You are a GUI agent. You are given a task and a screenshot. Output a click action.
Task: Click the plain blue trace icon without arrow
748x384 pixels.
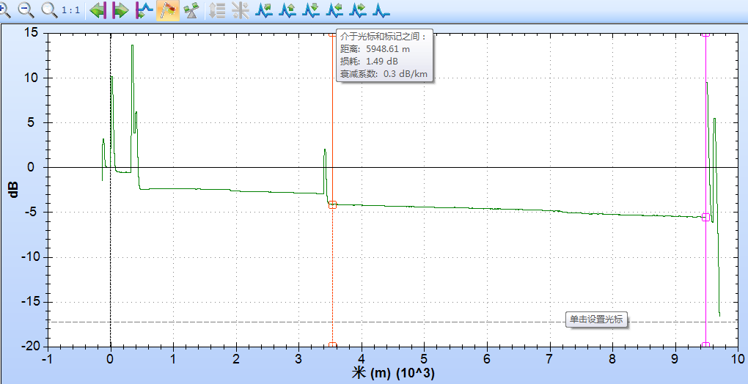tap(381, 10)
